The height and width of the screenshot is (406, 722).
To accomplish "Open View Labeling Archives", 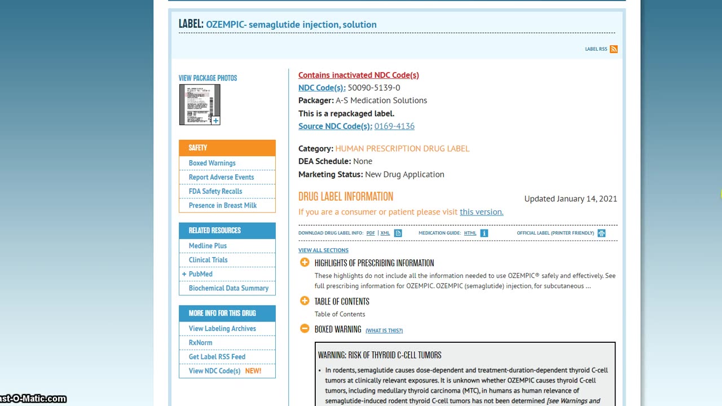I will (x=222, y=329).
